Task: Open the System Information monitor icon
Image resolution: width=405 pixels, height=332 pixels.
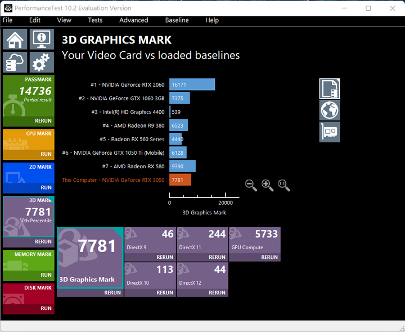Action: tap(42, 39)
